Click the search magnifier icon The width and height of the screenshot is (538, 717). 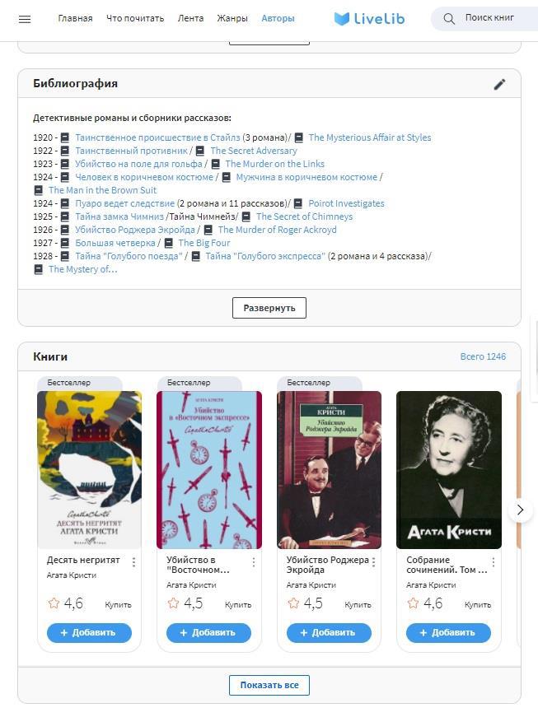(x=449, y=19)
